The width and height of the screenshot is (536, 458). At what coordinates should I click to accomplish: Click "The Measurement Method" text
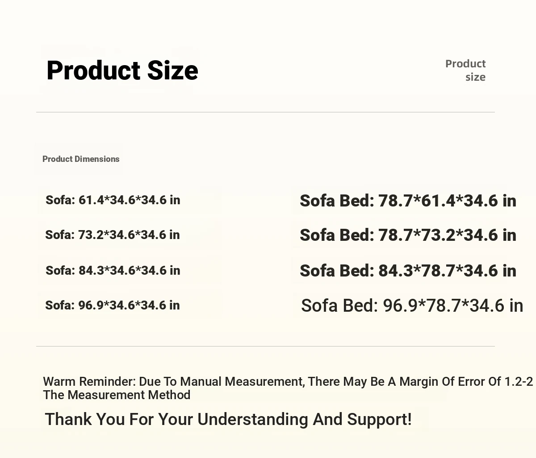tap(117, 395)
